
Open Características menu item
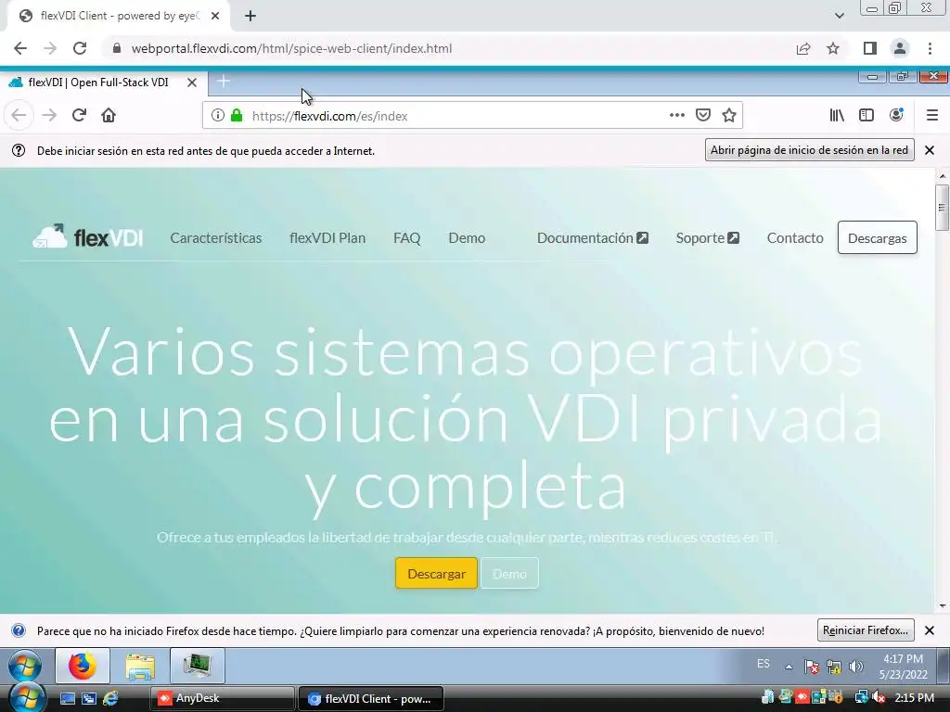pos(215,238)
